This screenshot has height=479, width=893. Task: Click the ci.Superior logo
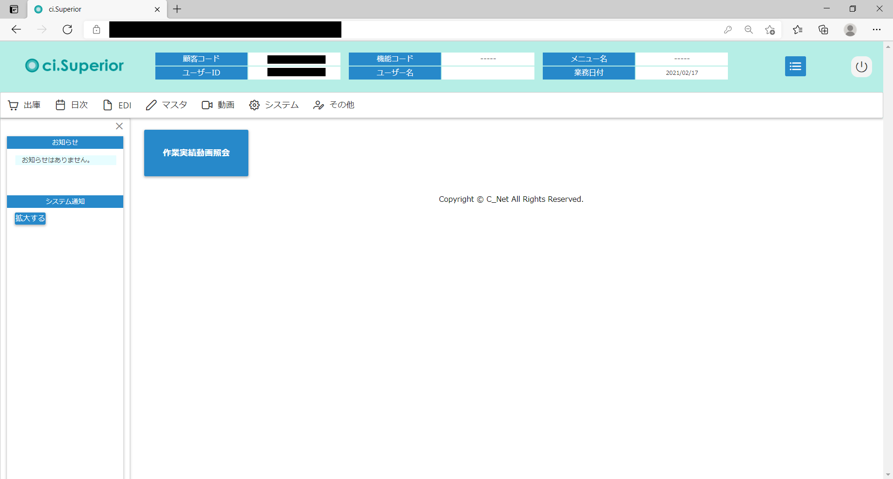[x=74, y=66]
